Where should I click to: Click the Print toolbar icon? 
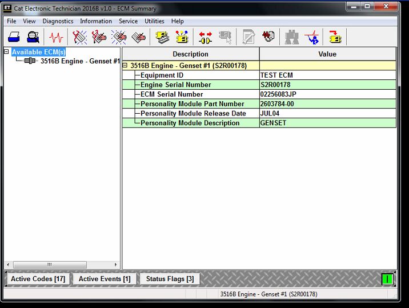(x=14, y=37)
